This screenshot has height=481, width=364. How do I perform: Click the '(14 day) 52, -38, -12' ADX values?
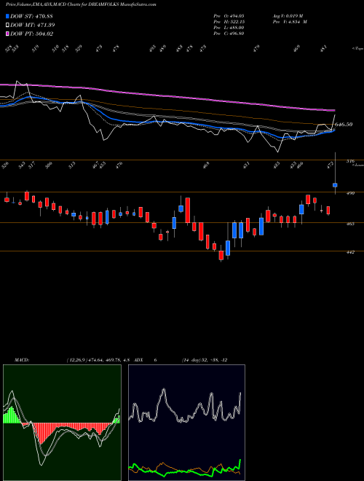click(x=205, y=360)
